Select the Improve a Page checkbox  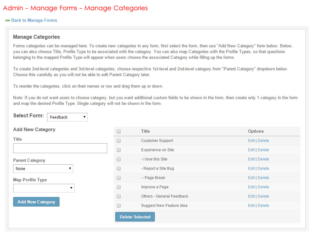(x=119, y=187)
